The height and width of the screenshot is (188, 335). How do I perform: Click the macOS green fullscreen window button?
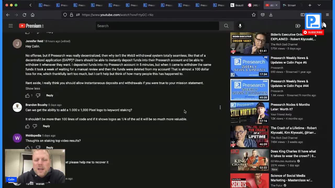(x=16, y=5)
